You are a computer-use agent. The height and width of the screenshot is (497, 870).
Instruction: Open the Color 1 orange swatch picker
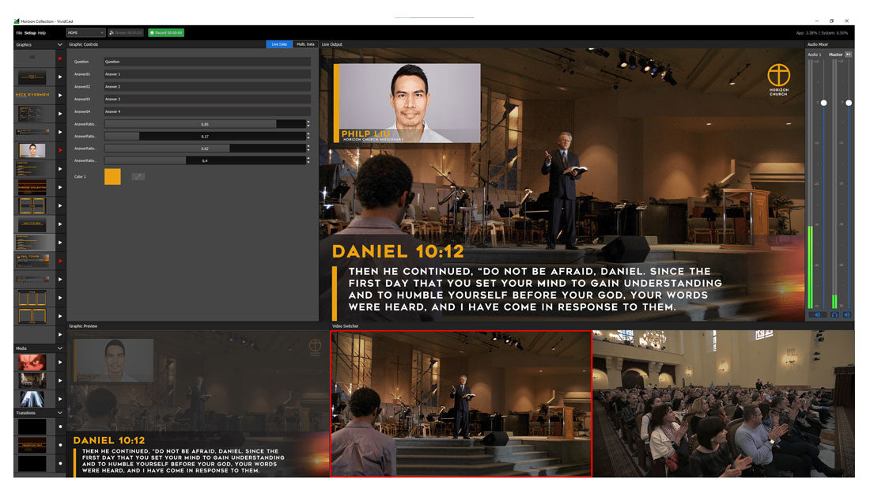pyautogui.click(x=113, y=176)
